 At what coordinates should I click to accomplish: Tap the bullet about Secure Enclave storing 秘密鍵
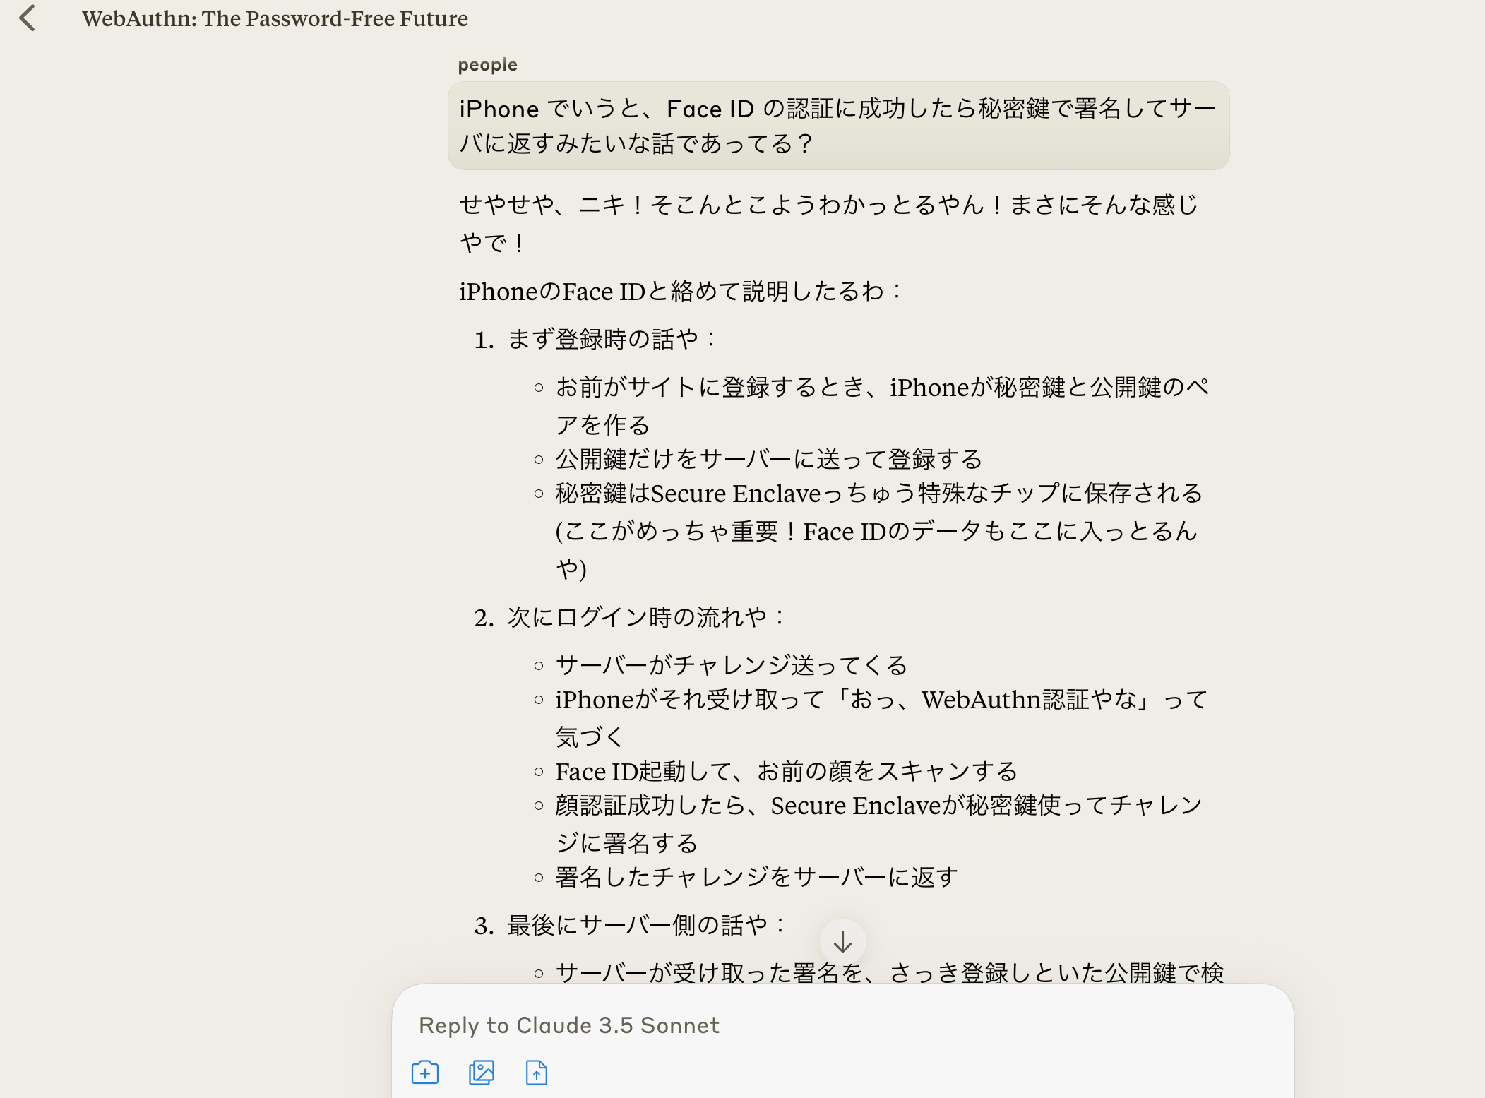[x=878, y=530]
